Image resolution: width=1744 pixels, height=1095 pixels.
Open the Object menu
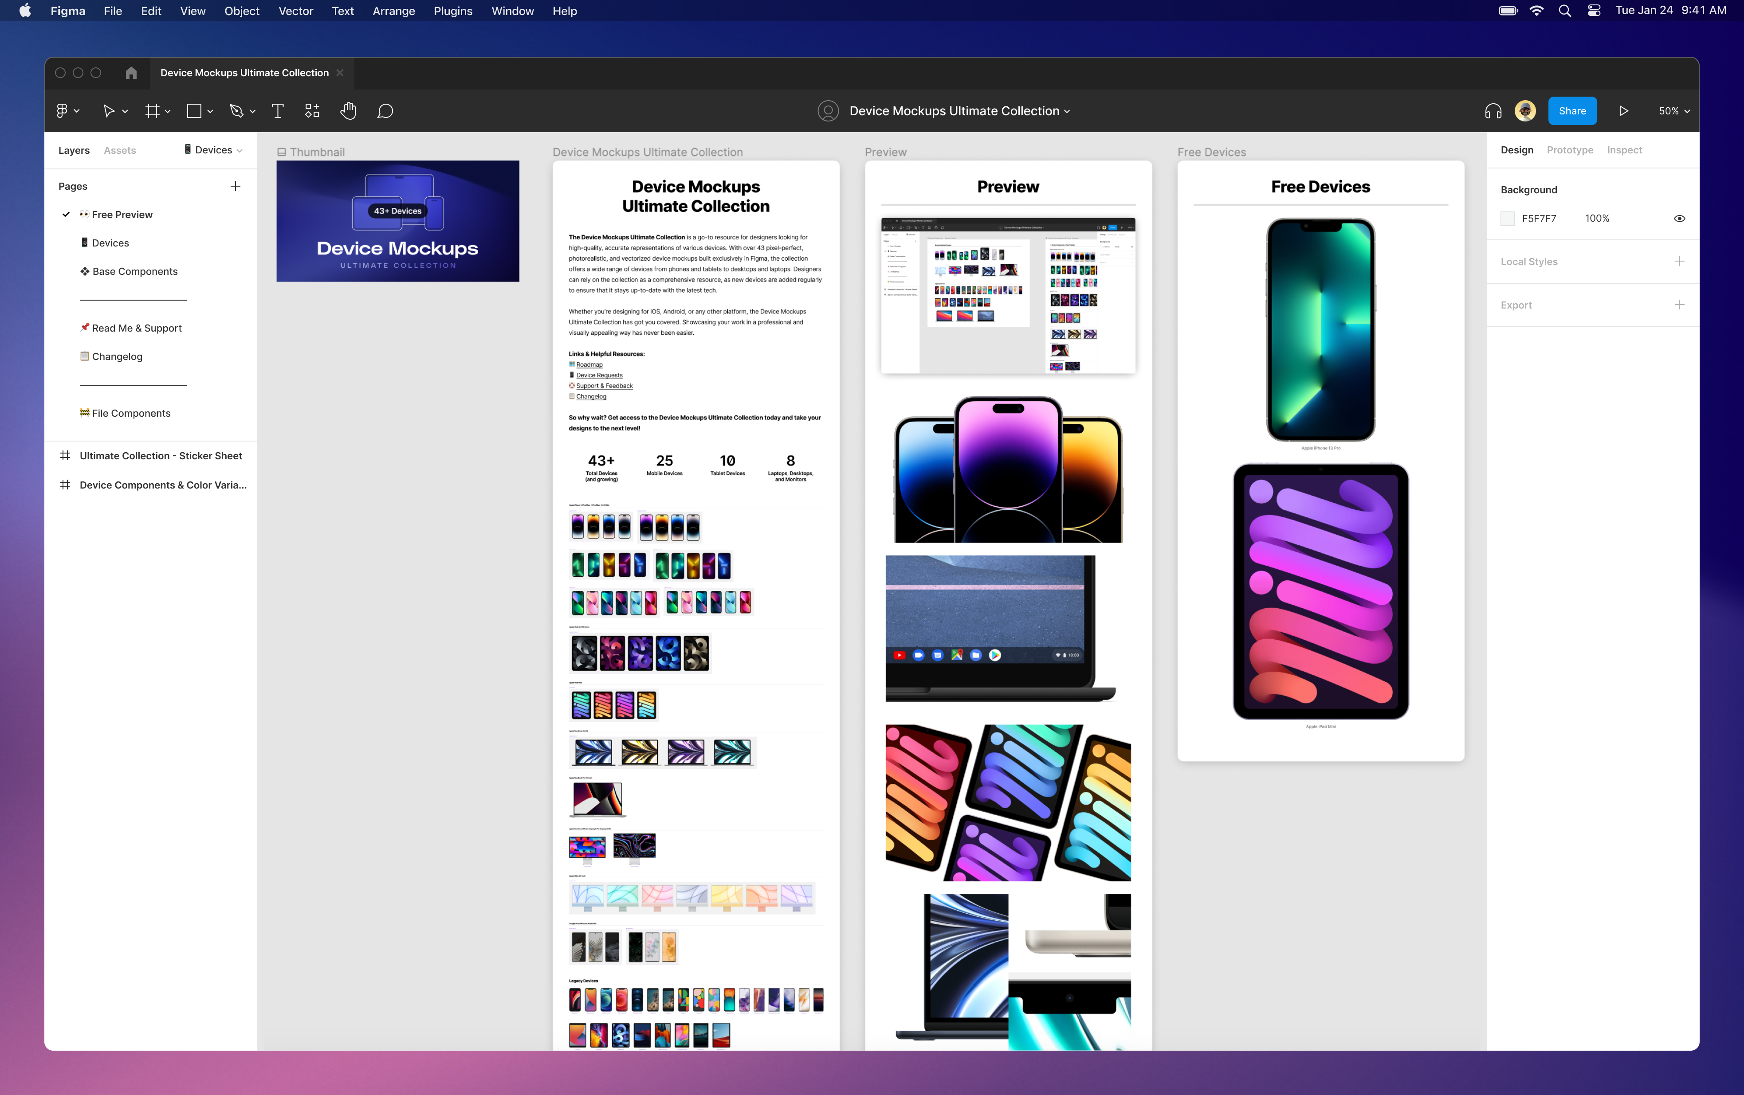242,11
